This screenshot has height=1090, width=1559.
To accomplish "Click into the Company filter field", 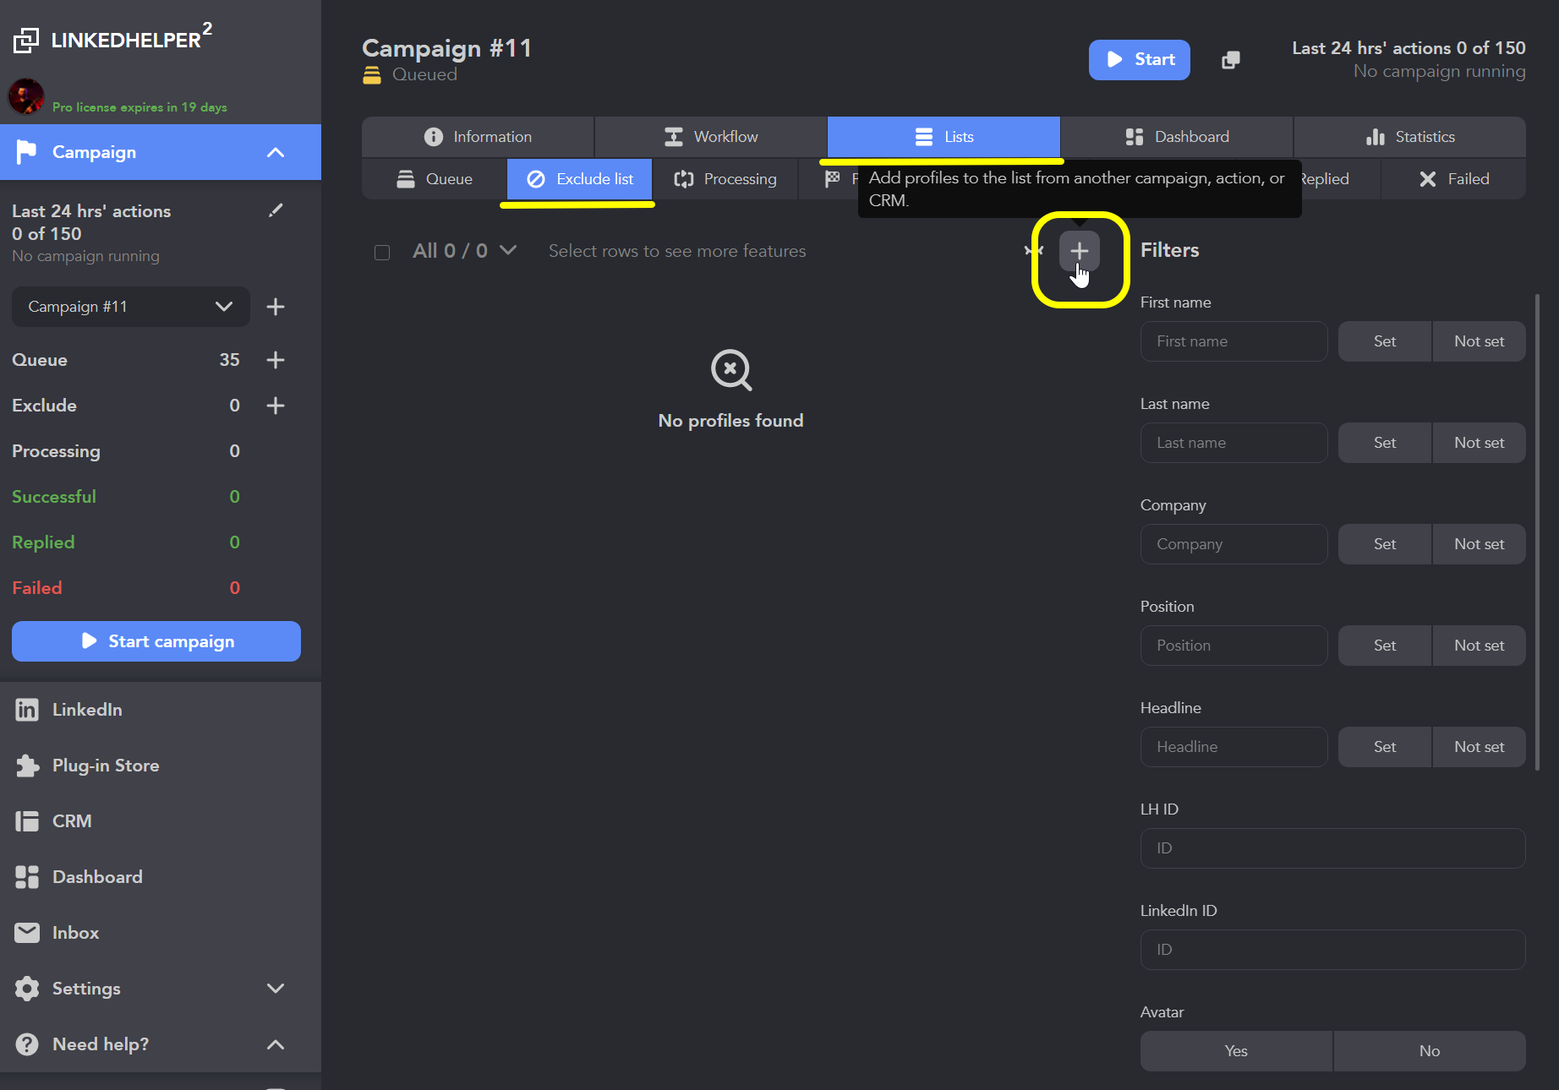I will 1234,544.
